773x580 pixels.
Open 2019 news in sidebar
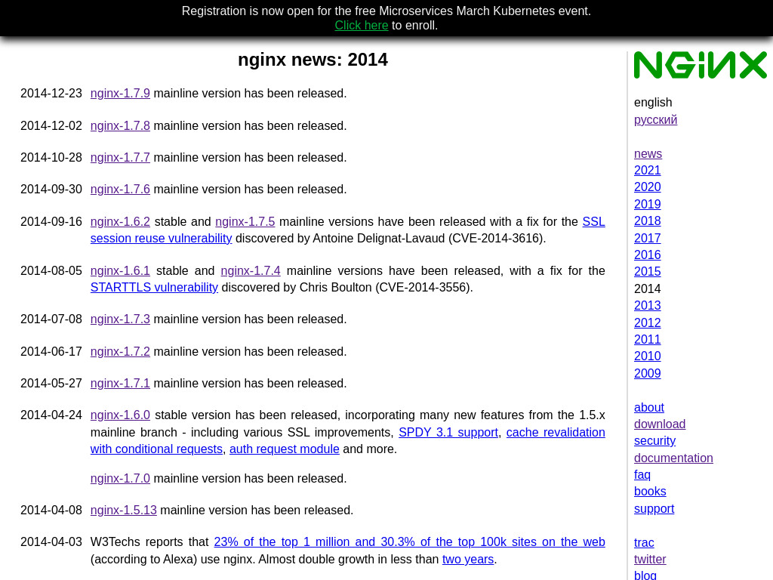(647, 204)
